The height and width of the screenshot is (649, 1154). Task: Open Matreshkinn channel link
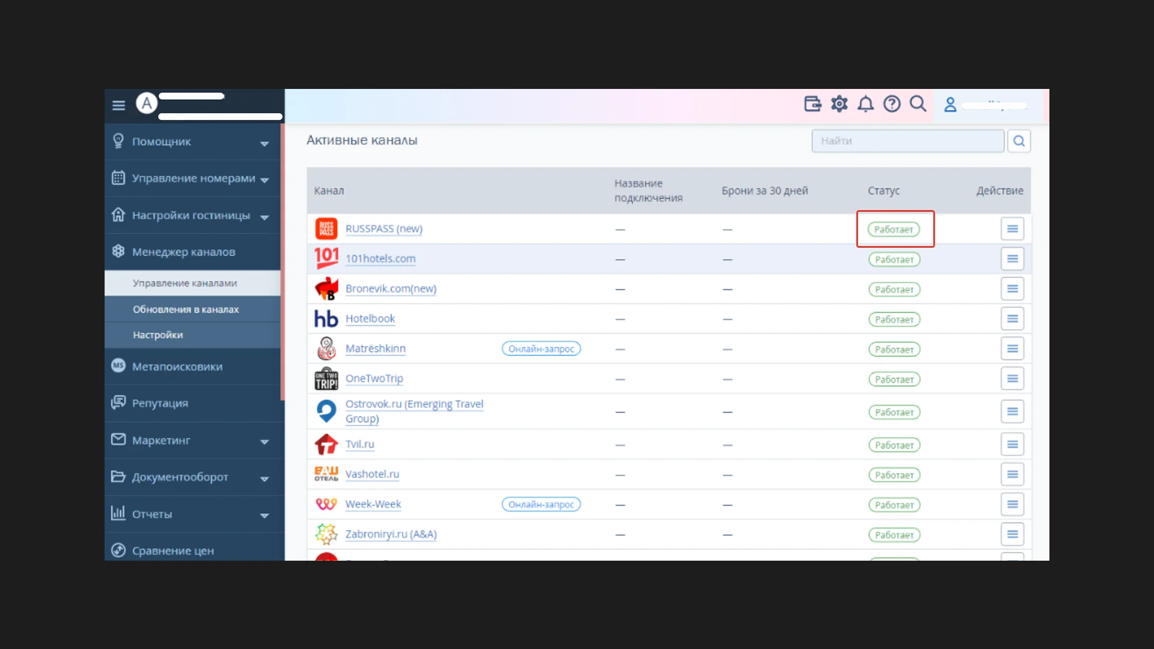point(376,349)
